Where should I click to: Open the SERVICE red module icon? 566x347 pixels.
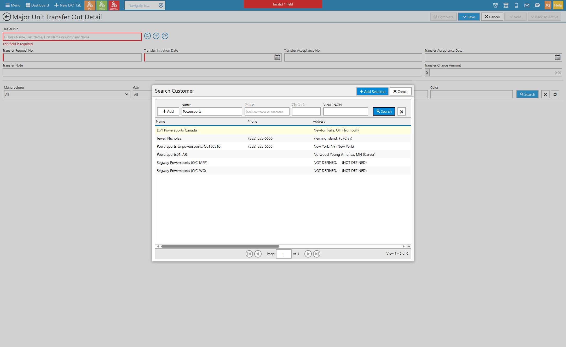tap(114, 5)
